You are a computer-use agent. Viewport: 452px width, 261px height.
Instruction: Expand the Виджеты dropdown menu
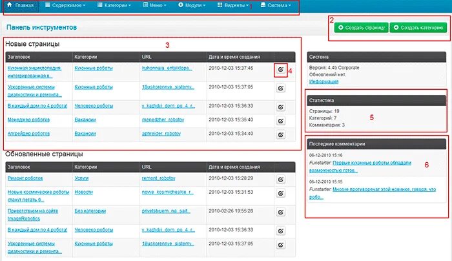point(233,5)
